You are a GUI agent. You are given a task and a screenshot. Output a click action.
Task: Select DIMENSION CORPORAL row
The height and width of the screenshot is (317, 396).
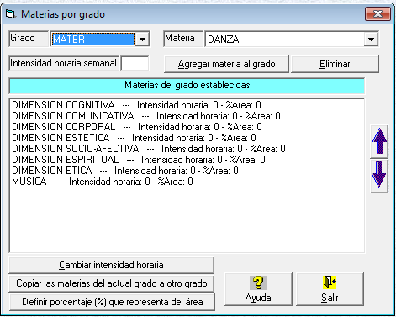click(187, 127)
